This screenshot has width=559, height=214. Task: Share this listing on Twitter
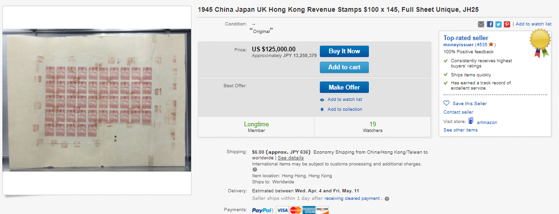pos(498,24)
